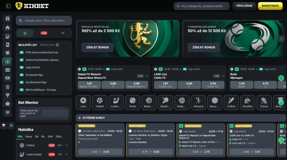The image size is (287, 160).
Task: Select the Futsal sport category tile
Action: (x=264, y=102)
